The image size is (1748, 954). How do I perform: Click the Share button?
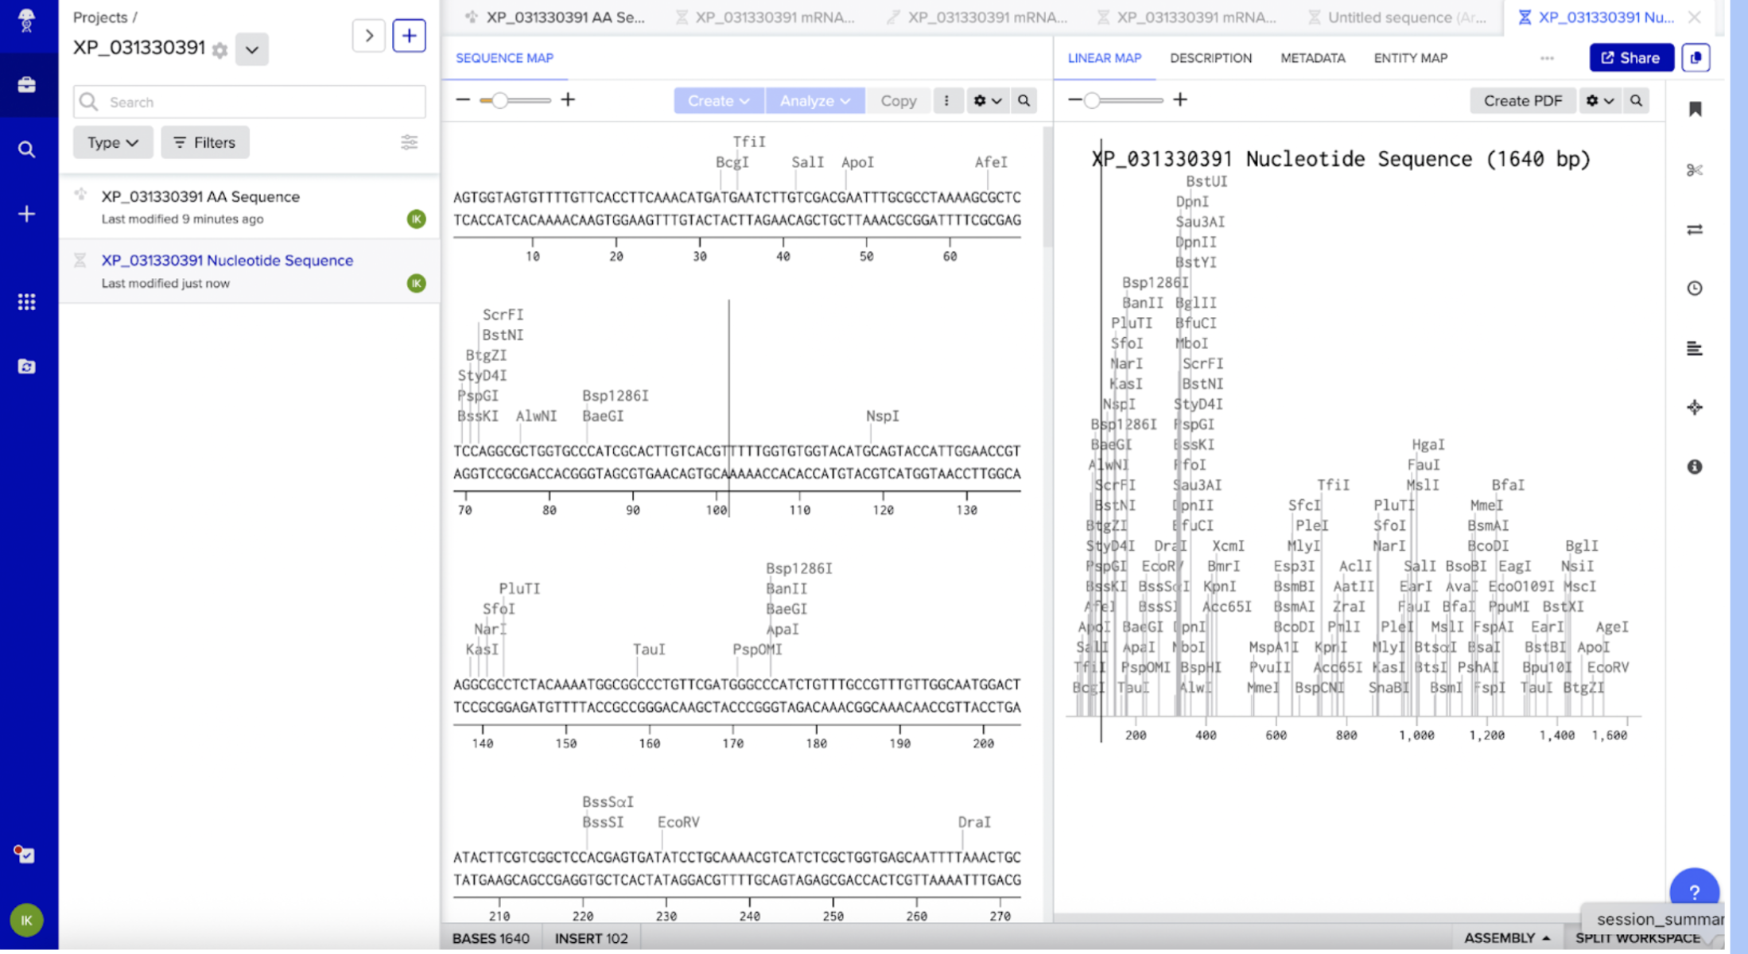[x=1631, y=58]
